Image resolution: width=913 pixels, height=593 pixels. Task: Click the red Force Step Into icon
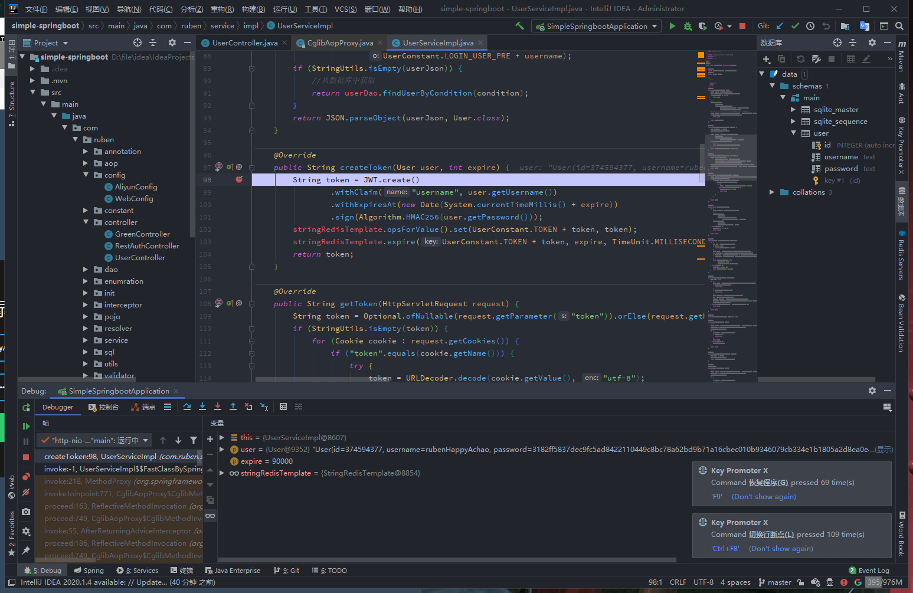coord(218,407)
